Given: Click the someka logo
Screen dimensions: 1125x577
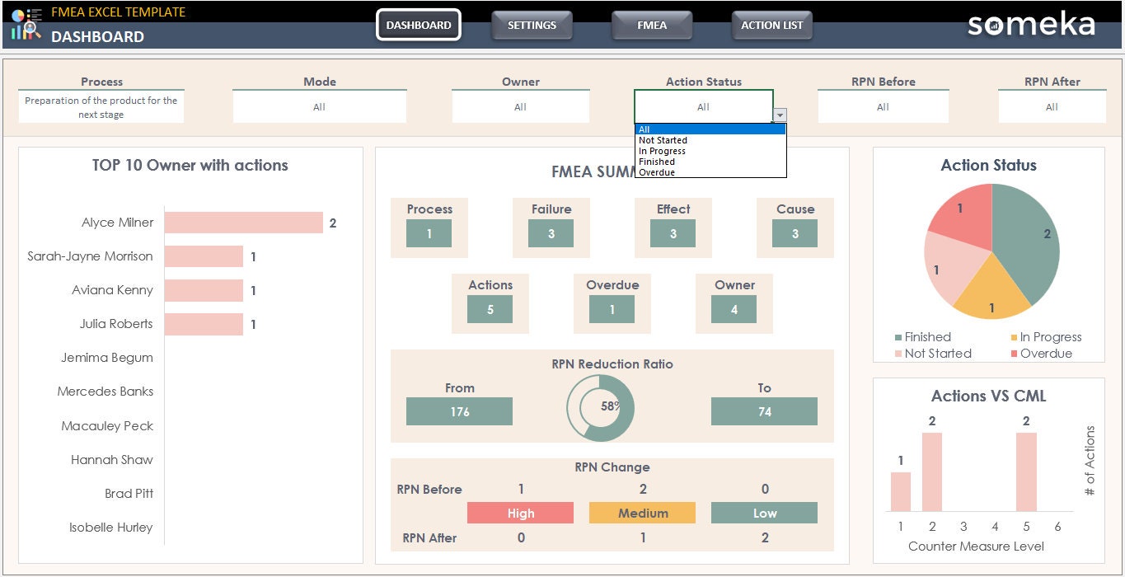Looking at the screenshot, I should 1031,26.
